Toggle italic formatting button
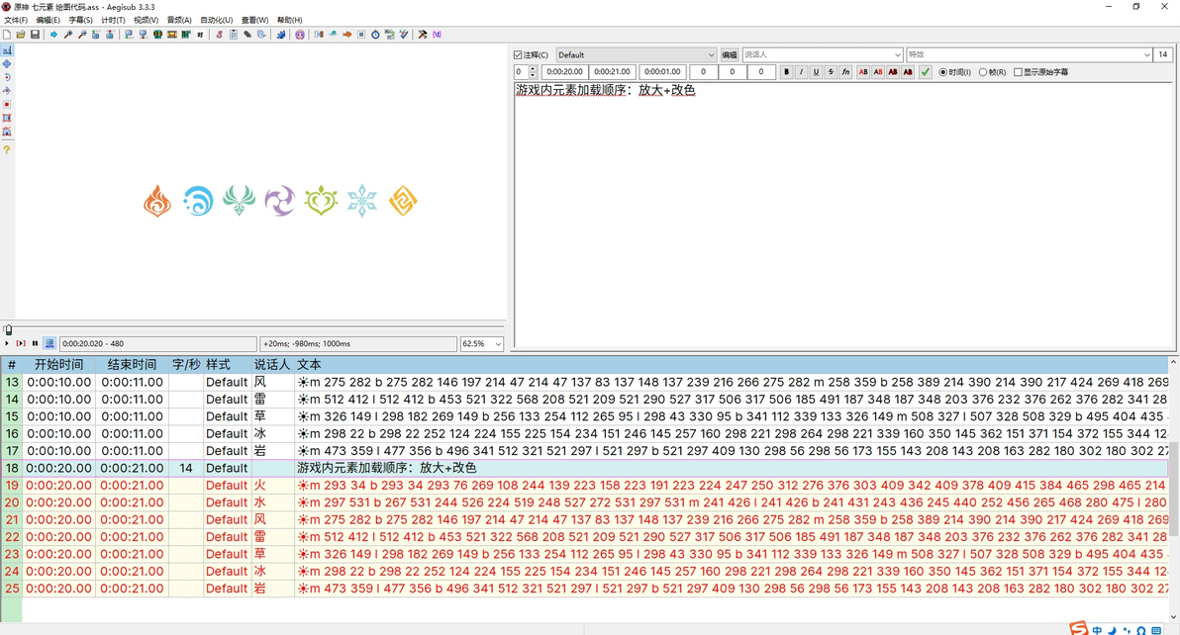 [802, 72]
